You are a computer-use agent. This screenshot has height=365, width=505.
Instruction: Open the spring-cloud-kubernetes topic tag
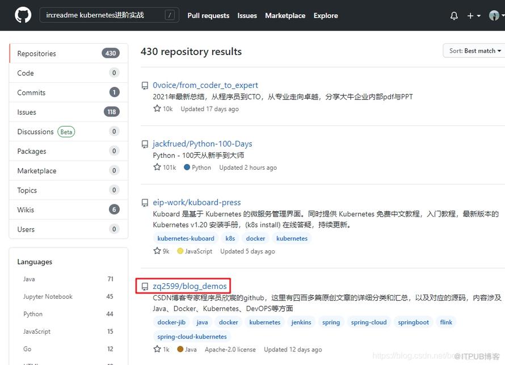point(192,337)
